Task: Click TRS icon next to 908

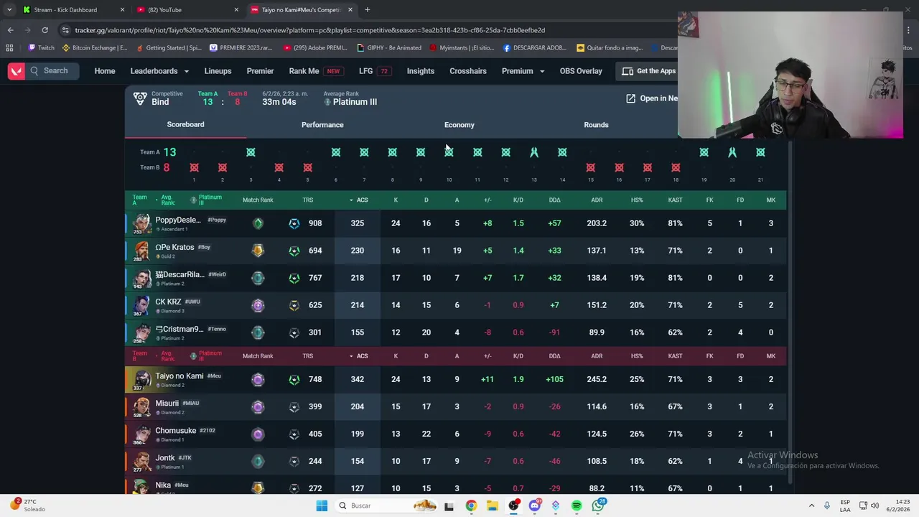Action: pyautogui.click(x=294, y=223)
